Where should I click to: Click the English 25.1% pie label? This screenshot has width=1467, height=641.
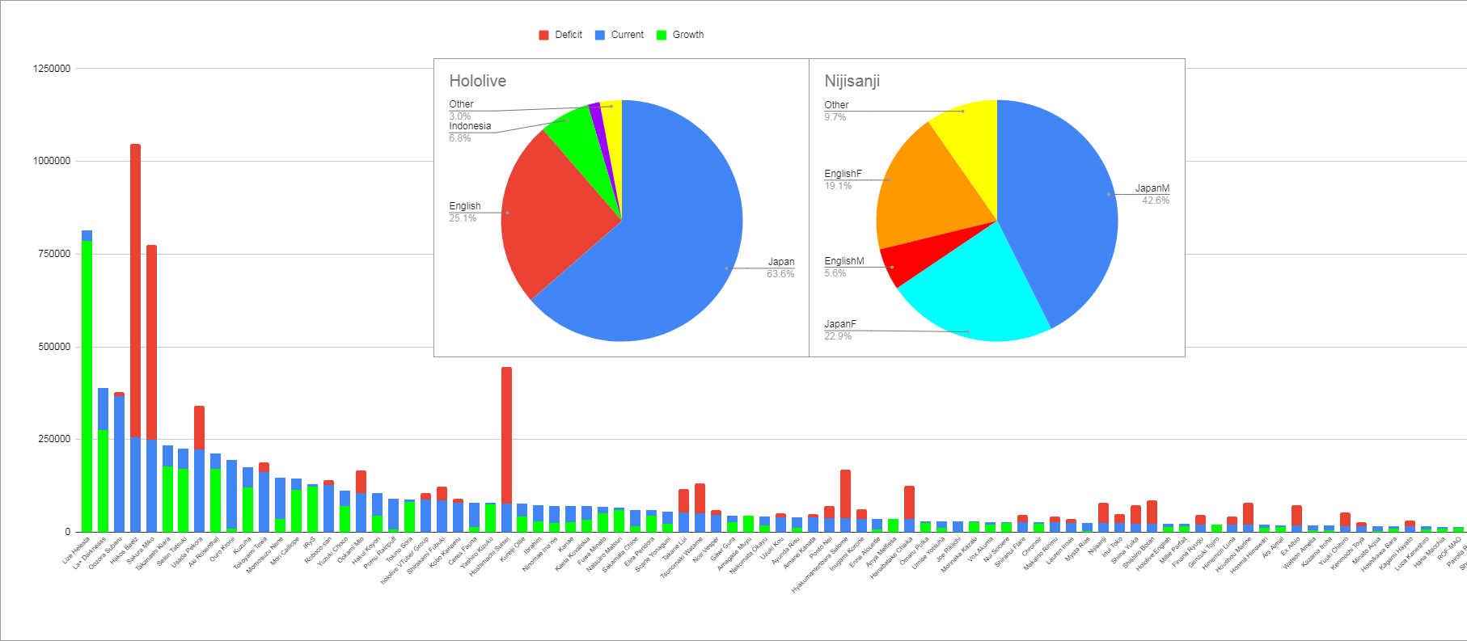click(x=465, y=212)
